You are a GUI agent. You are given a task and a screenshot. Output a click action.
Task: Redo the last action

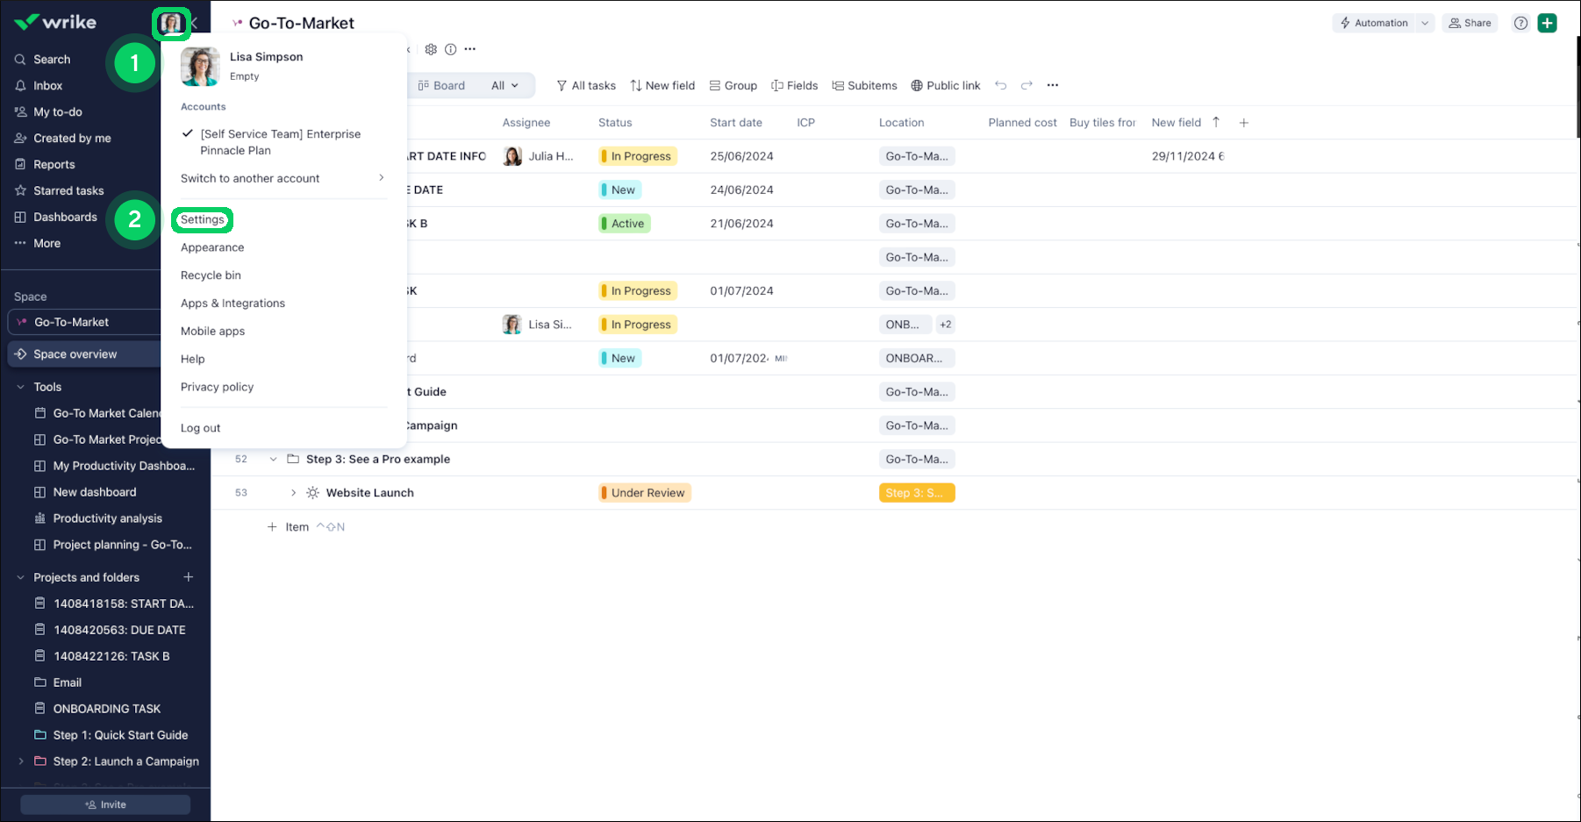(1027, 86)
